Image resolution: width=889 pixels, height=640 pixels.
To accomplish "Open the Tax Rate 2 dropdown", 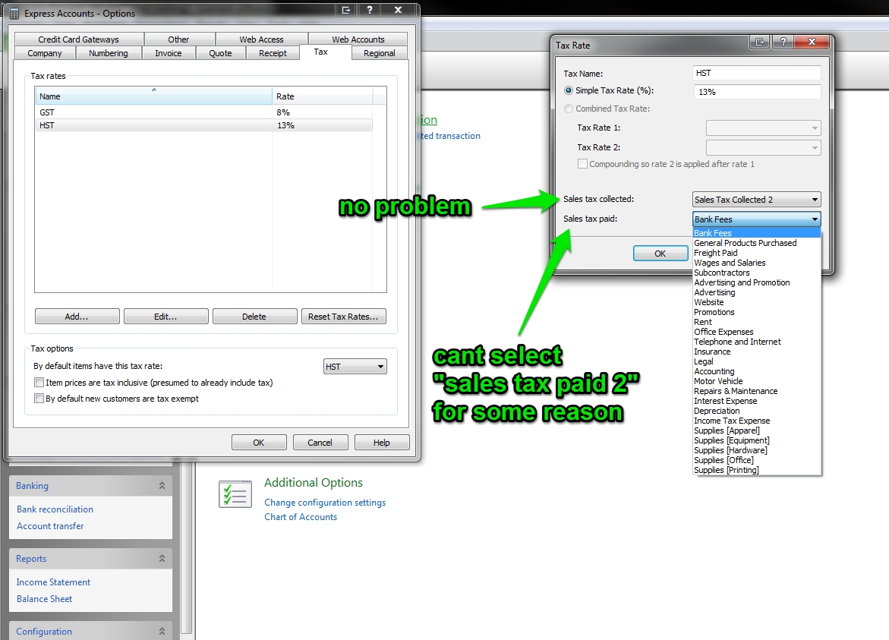I will pos(763,148).
